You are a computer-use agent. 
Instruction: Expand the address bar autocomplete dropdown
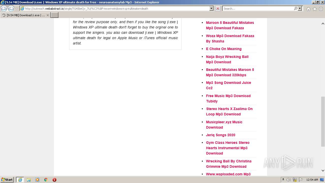(x=212, y=8)
